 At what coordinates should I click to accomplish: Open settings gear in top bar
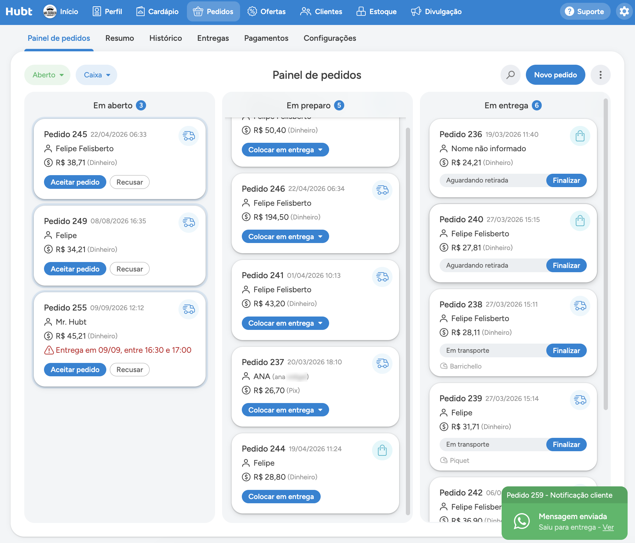pyautogui.click(x=624, y=12)
